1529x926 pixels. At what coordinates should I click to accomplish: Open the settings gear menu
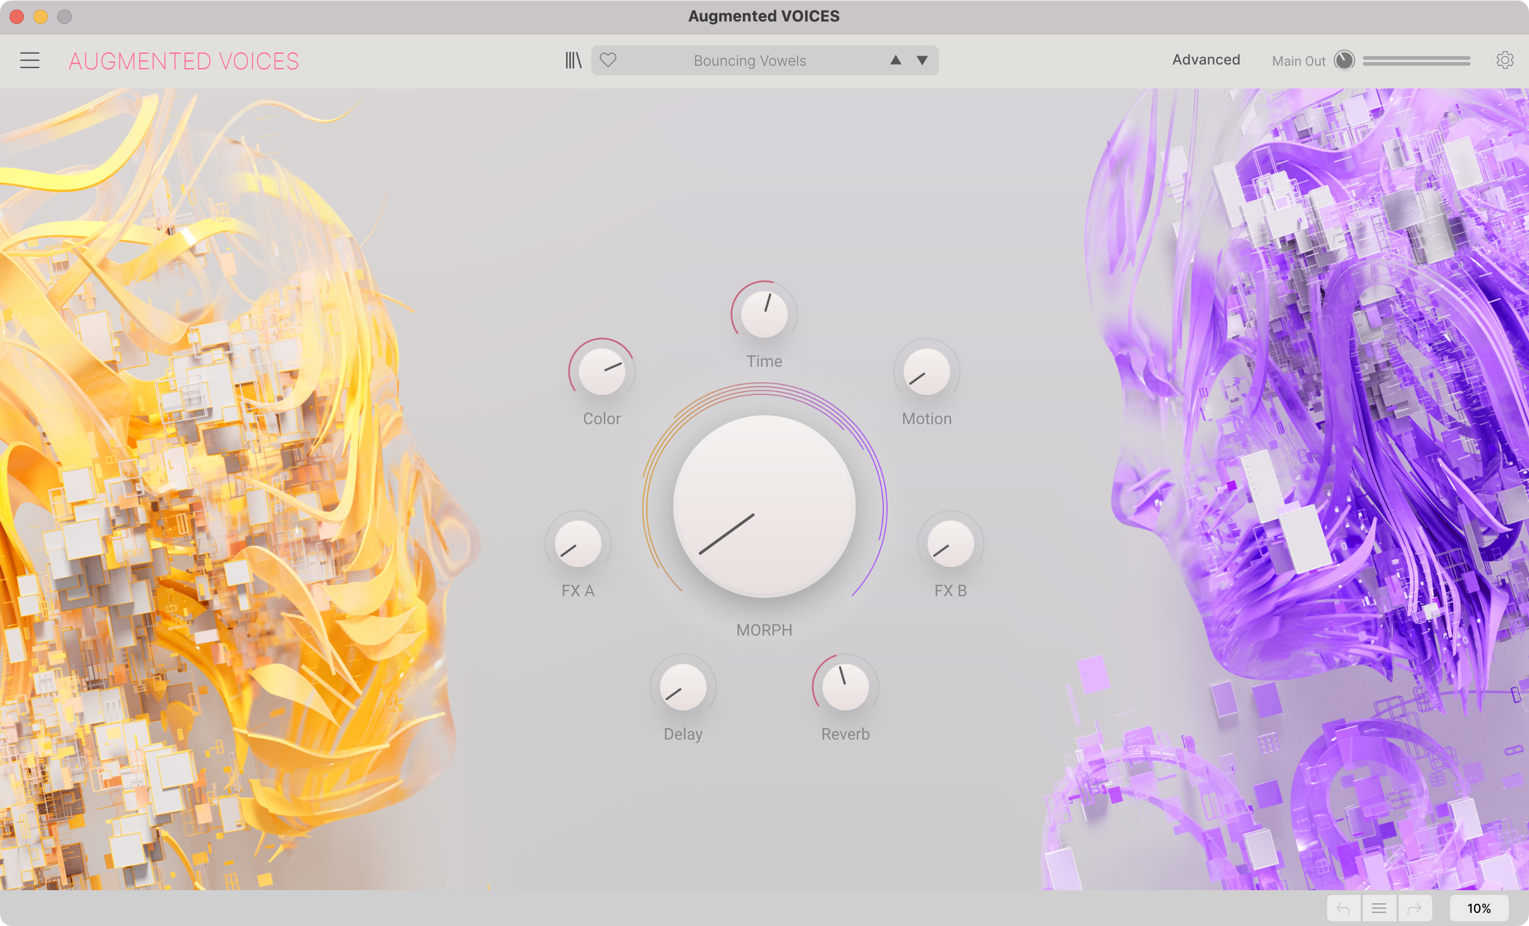[x=1505, y=60]
